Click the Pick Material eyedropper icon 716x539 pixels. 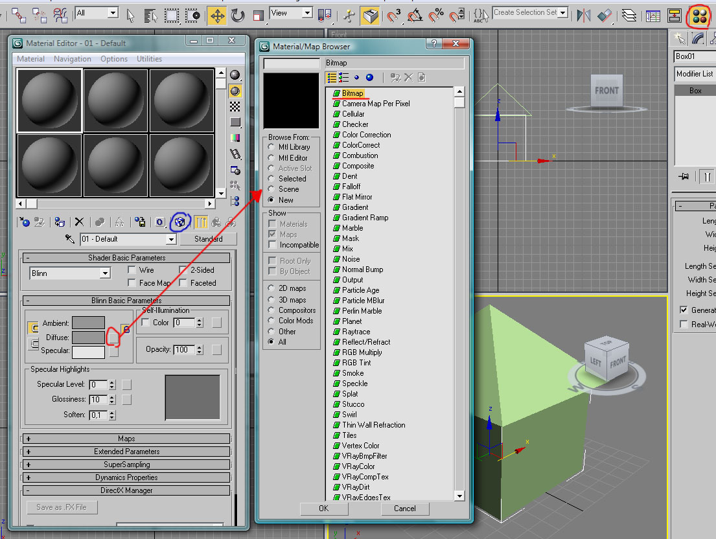pos(71,239)
